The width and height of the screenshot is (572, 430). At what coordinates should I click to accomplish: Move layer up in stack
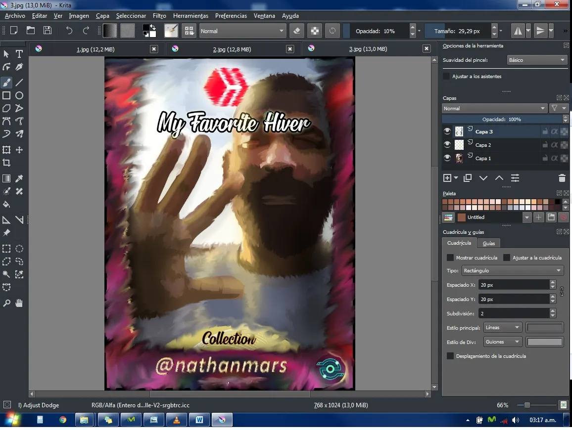click(499, 178)
